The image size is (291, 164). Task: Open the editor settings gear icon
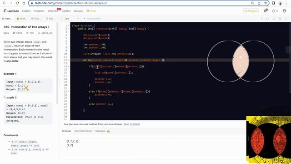(280, 19)
